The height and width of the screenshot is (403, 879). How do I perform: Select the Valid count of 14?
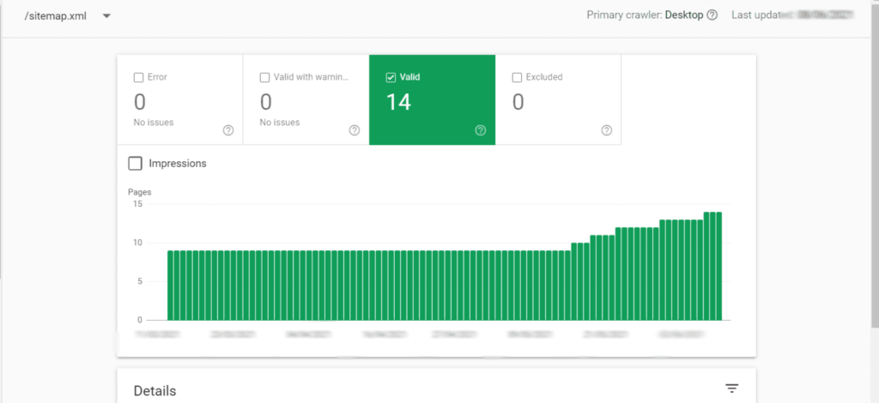398,102
